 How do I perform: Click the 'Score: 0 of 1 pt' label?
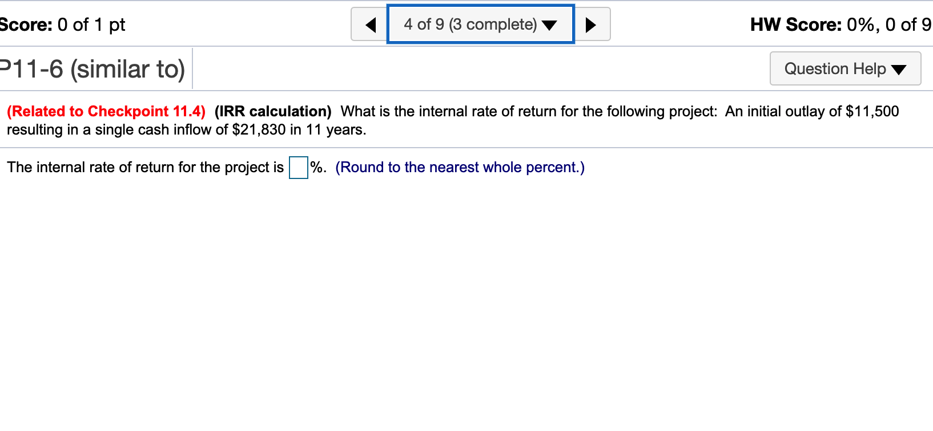[x=63, y=25]
